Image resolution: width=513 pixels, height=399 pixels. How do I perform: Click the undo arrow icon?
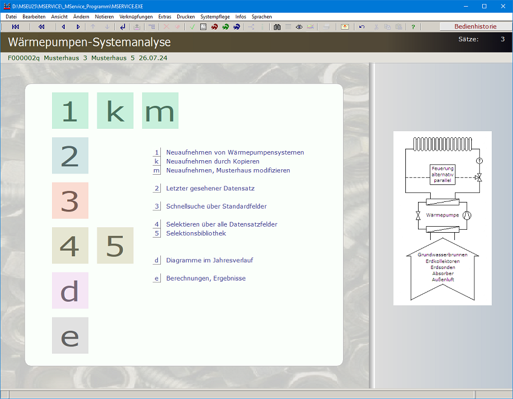362,27
